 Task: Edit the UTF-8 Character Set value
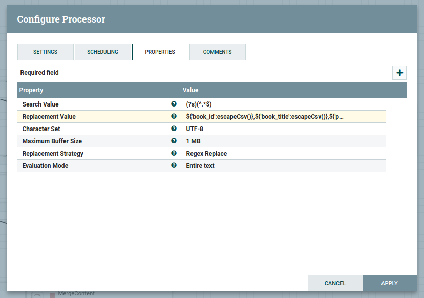tap(262, 129)
